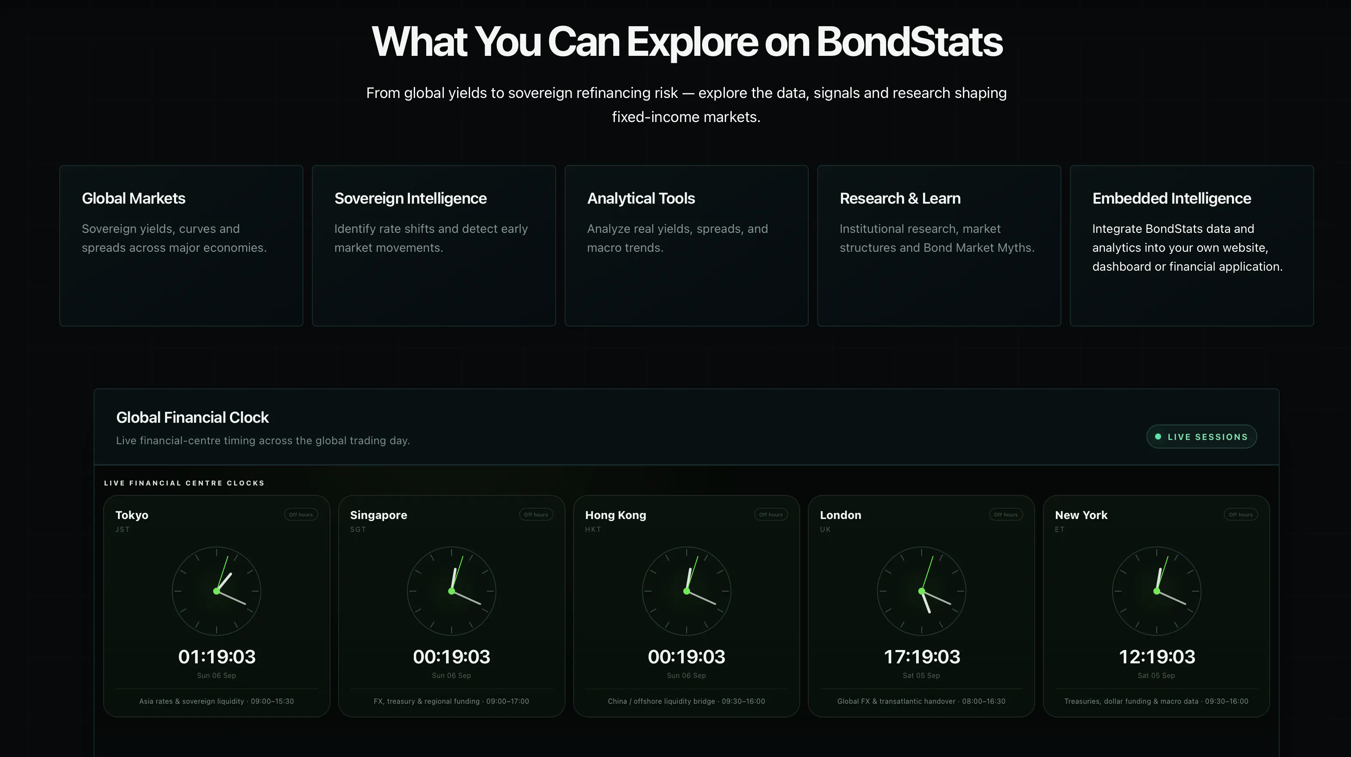Viewport: 1351px width, 757px height.
Task: Click "Asia rates & sovereign liquidity" session text
Action: click(191, 702)
